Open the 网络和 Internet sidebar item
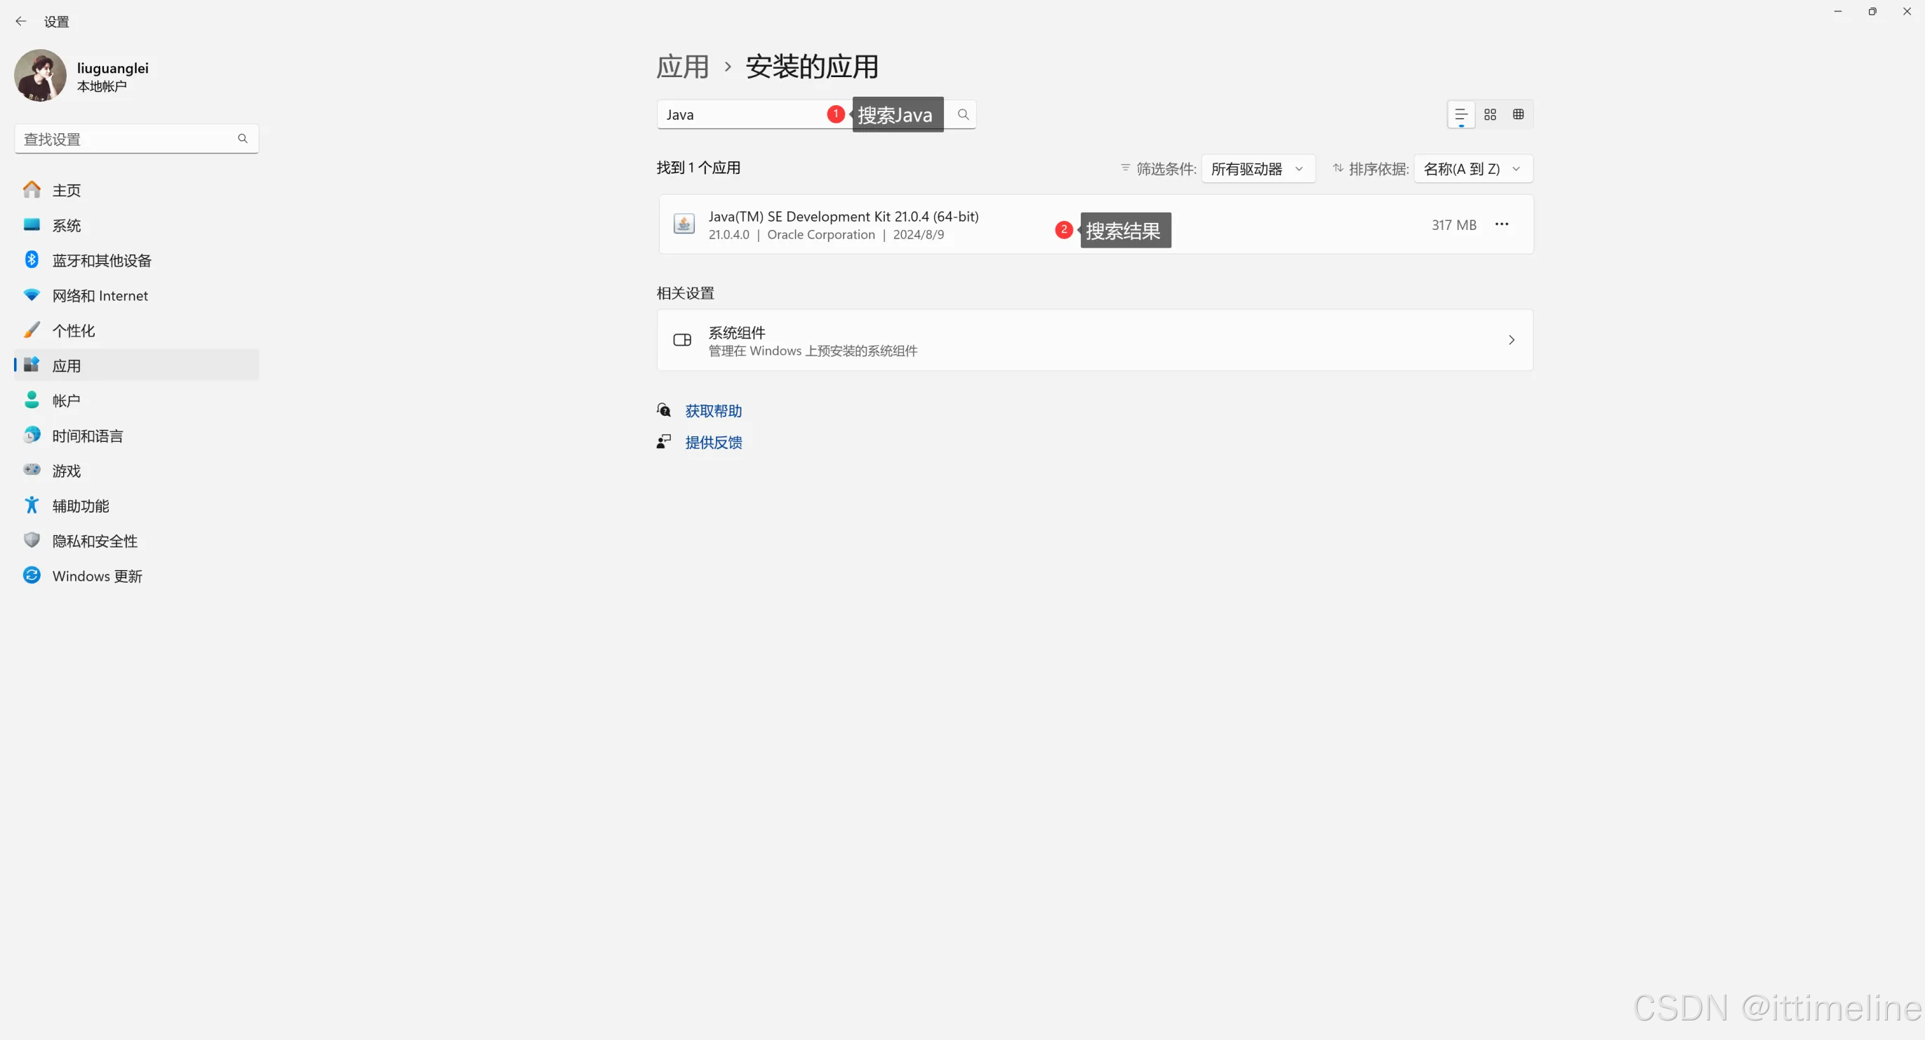This screenshot has width=1925, height=1040. (x=100, y=296)
